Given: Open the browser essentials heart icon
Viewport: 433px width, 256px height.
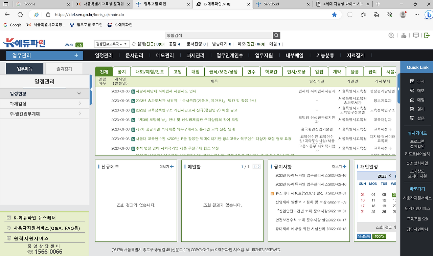Looking at the screenshot, I should [389, 15].
